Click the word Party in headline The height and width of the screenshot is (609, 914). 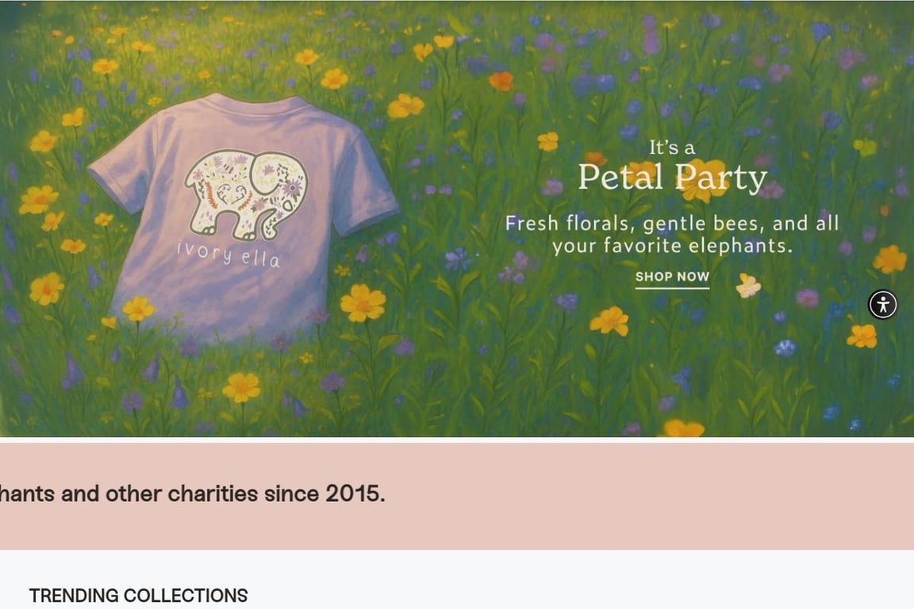click(x=720, y=178)
